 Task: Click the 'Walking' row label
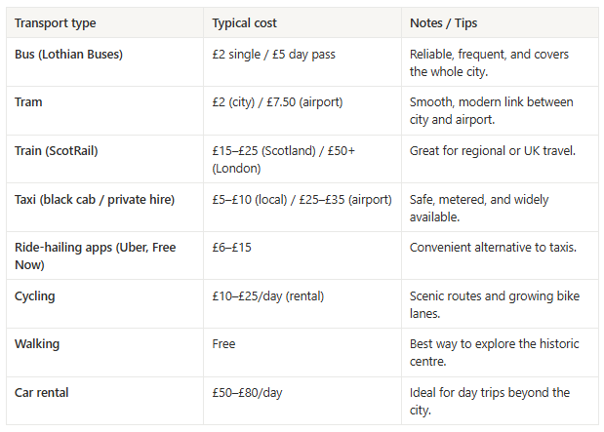pyautogui.click(x=37, y=344)
